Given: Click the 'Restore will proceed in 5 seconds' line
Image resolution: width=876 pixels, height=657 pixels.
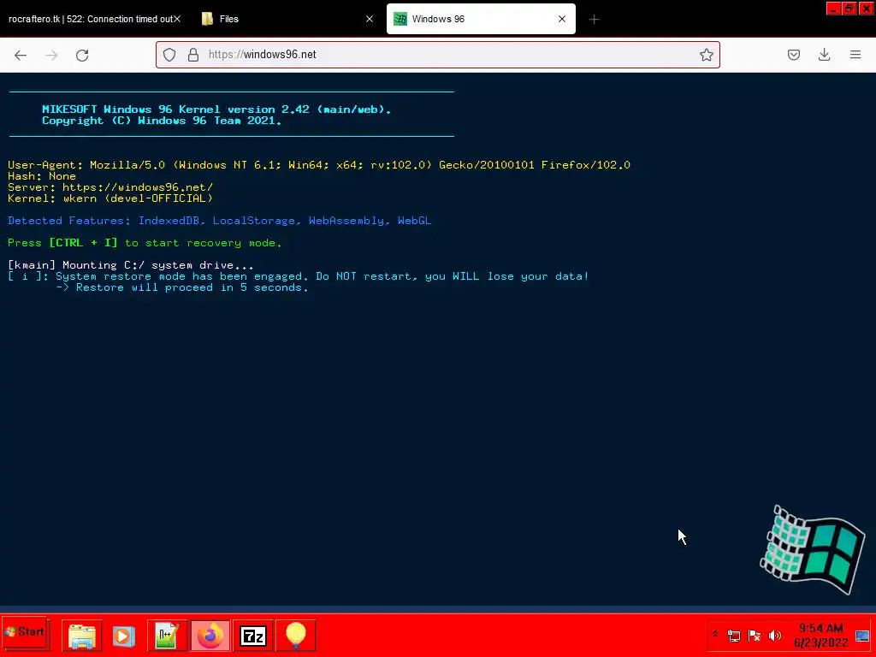Looking at the screenshot, I should (x=182, y=287).
